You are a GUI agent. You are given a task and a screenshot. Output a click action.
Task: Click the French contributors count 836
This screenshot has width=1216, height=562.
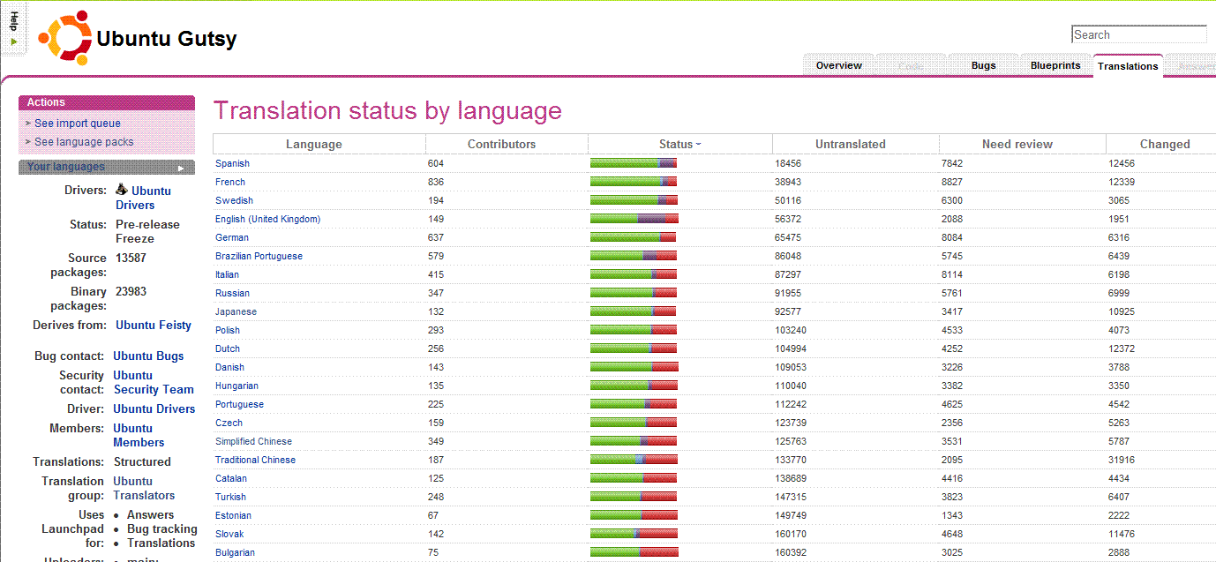pyautogui.click(x=436, y=182)
